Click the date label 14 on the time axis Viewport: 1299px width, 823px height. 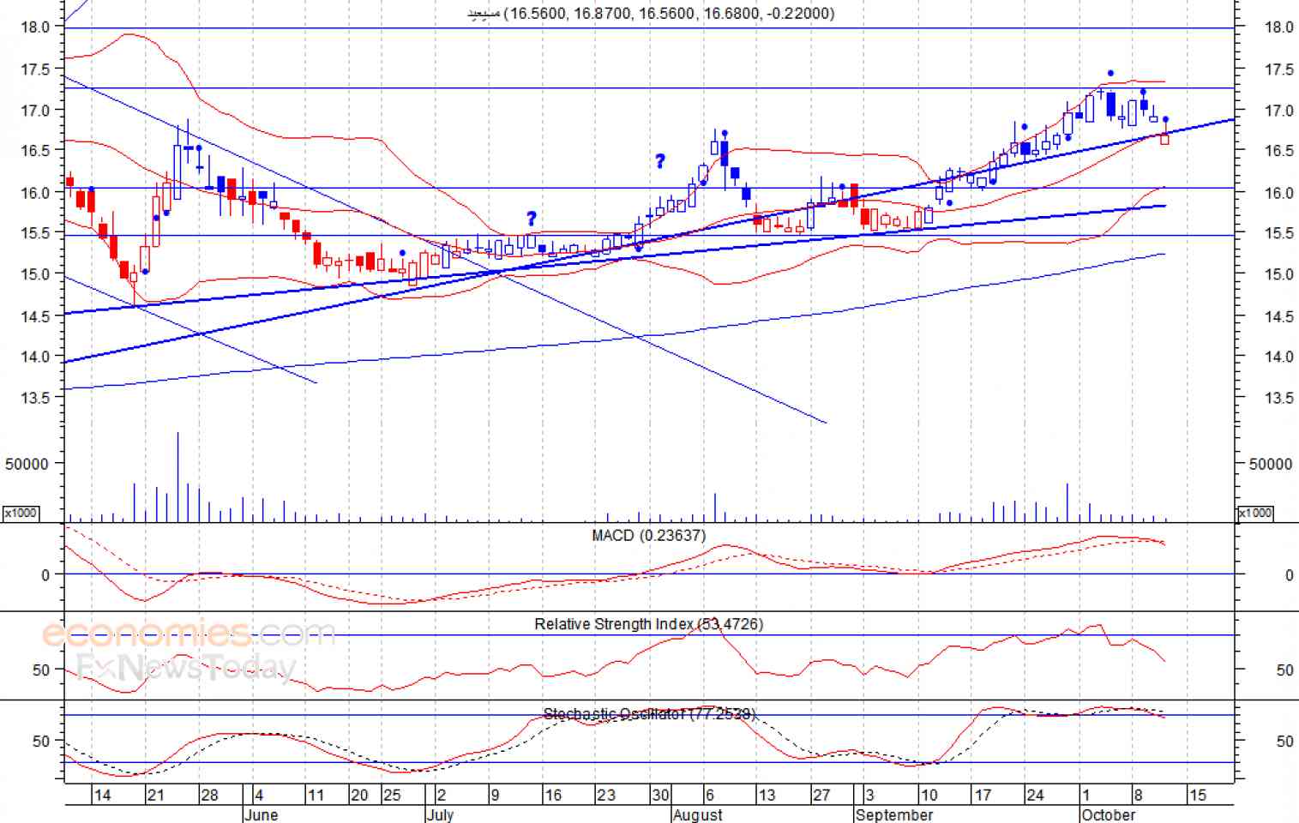pos(102,795)
